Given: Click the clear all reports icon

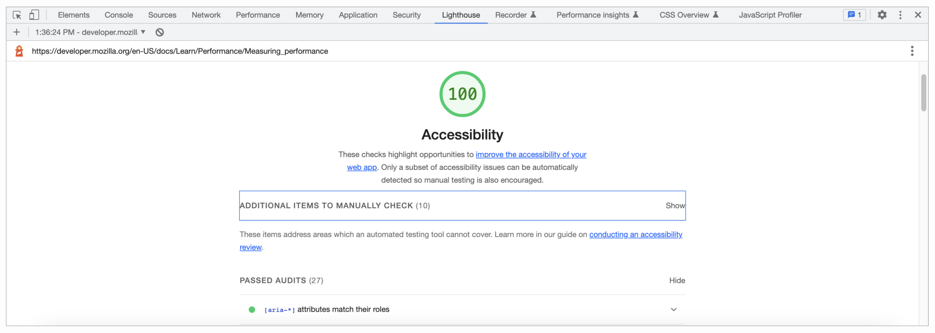Looking at the screenshot, I should tap(160, 32).
